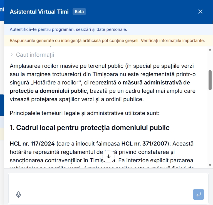Open the Autentifică-te login link
The height and width of the screenshot is (205, 213).
[x=23, y=29]
